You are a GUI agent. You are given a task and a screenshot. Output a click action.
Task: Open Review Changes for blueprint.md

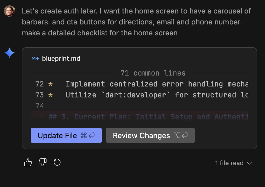tap(150, 135)
